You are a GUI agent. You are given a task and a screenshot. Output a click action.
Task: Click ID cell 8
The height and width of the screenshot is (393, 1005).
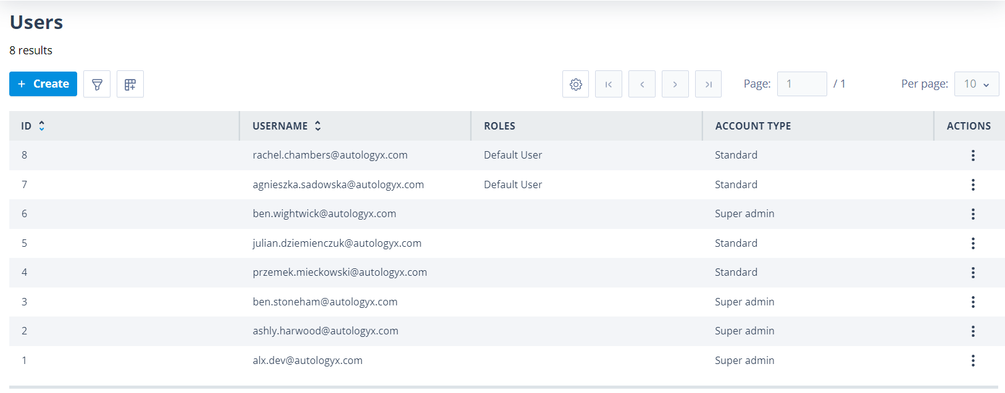pos(24,155)
